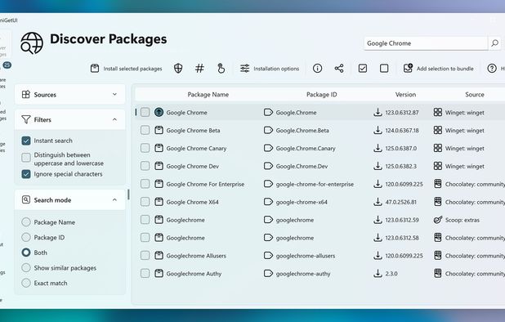This screenshot has width=505, height=322.
Task: Click interactive installation hand icon
Action: coord(221,69)
